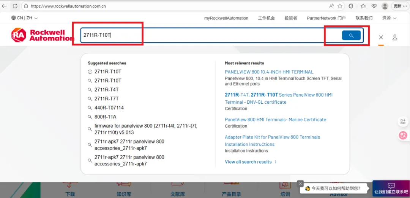This screenshot has width=410, height=198.
Task: Click the chevron after View all search results
Action: pyautogui.click(x=275, y=162)
